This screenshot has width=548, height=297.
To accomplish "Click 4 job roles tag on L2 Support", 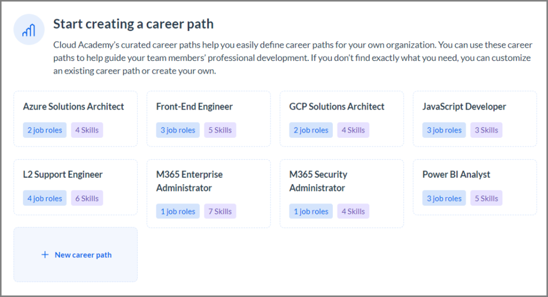I will tap(45, 198).
